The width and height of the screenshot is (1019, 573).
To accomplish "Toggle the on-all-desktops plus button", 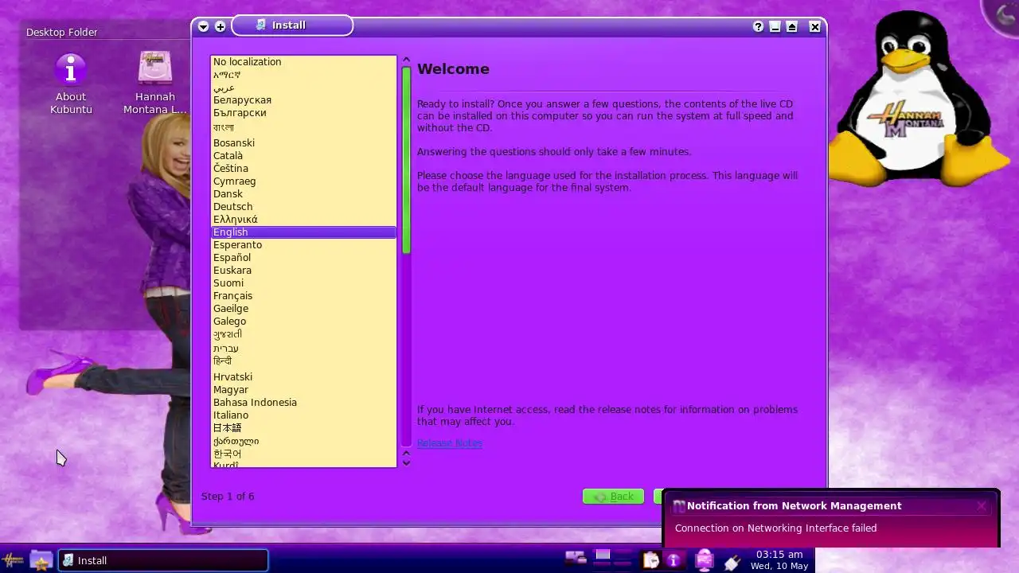I will tap(221, 26).
